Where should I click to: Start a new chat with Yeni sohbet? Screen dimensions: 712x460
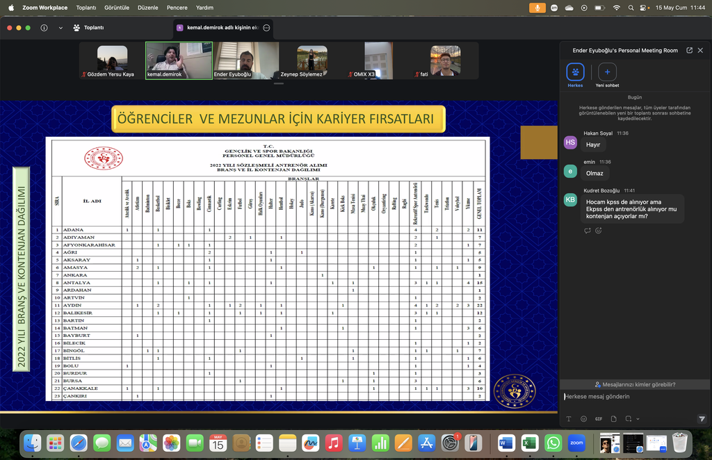pos(607,75)
